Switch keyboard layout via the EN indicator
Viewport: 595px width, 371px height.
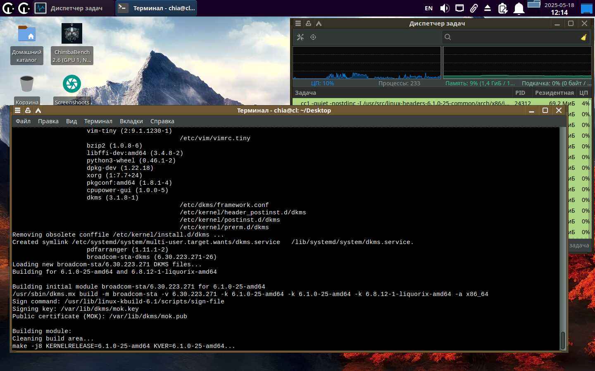coord(429,8)
